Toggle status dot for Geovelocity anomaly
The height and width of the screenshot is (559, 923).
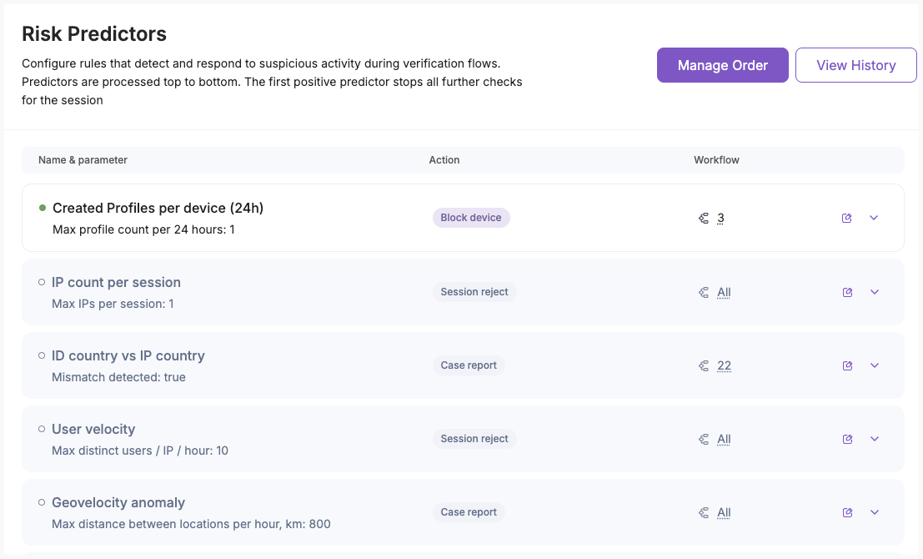tap(42, 502)
